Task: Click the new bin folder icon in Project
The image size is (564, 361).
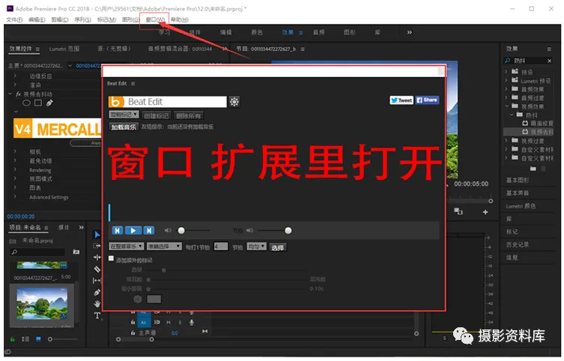Action: click(76, 252)
